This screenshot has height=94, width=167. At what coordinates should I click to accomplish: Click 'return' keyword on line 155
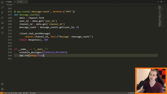[x=23, y=40]
